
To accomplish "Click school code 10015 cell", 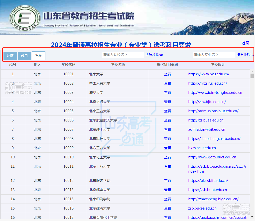I will pos(68,199).
